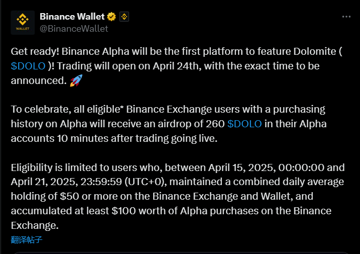
Task: Open the Binance Wallet display name
Action: pos(72,17)
